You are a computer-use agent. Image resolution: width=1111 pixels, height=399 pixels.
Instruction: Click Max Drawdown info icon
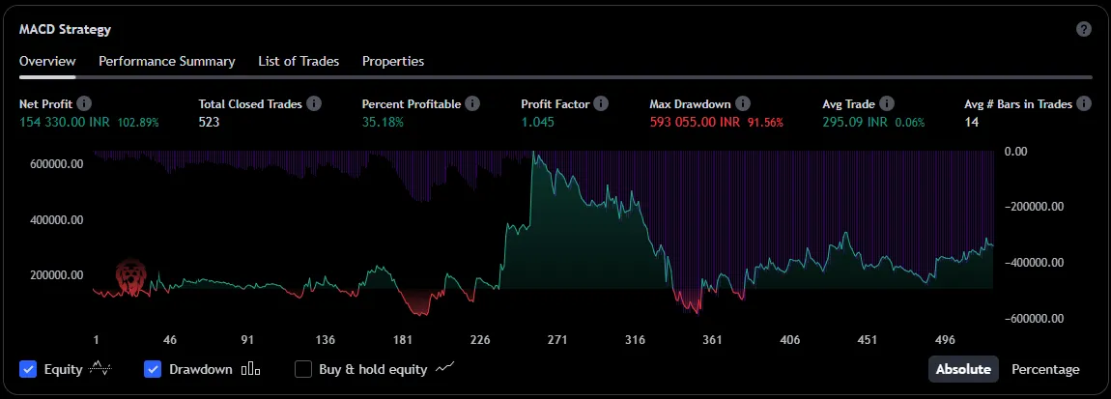click(x=741, y=103)
